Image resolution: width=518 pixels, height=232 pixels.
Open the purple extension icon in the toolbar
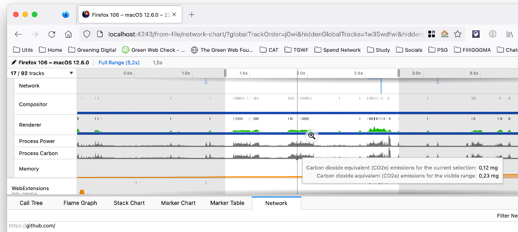point(475,34)
